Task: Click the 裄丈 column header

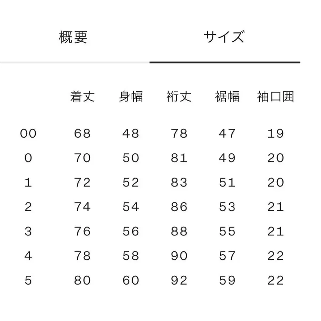Action: coord(179,97)
